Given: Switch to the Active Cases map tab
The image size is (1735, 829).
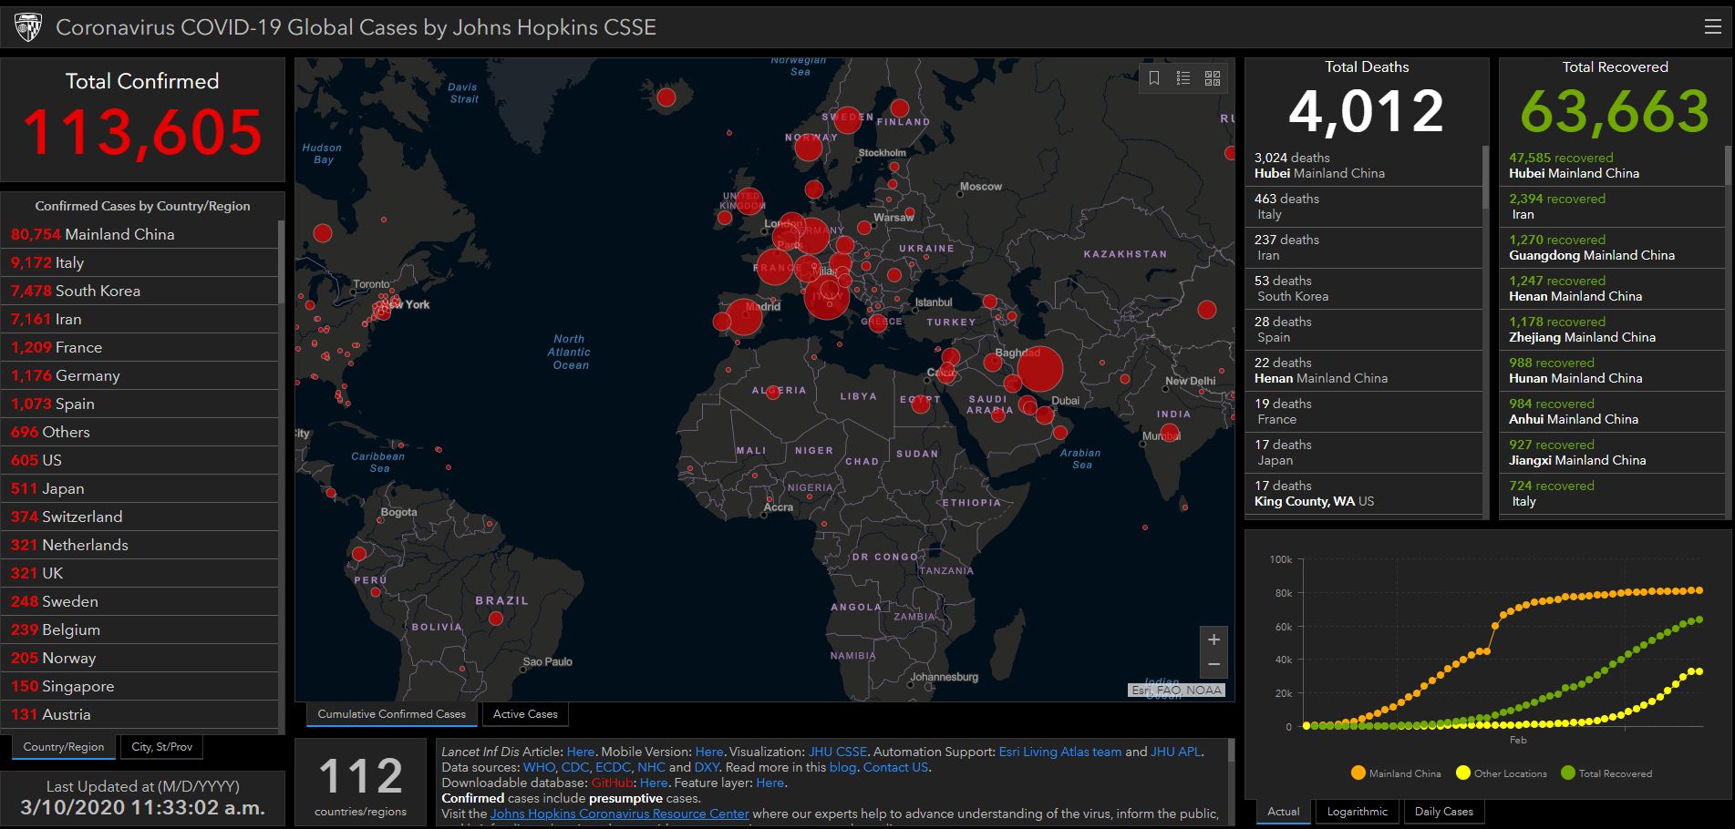Looking at the screenshot, I should coord(525,714).
